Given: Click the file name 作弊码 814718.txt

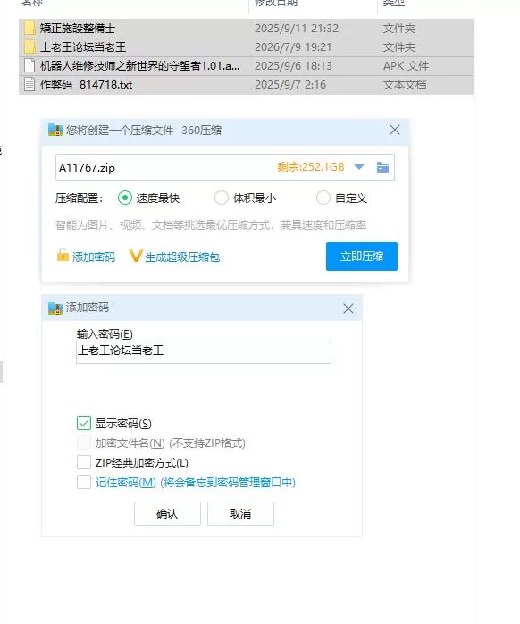Looking at the screenshot, I should tap(86, 84).
